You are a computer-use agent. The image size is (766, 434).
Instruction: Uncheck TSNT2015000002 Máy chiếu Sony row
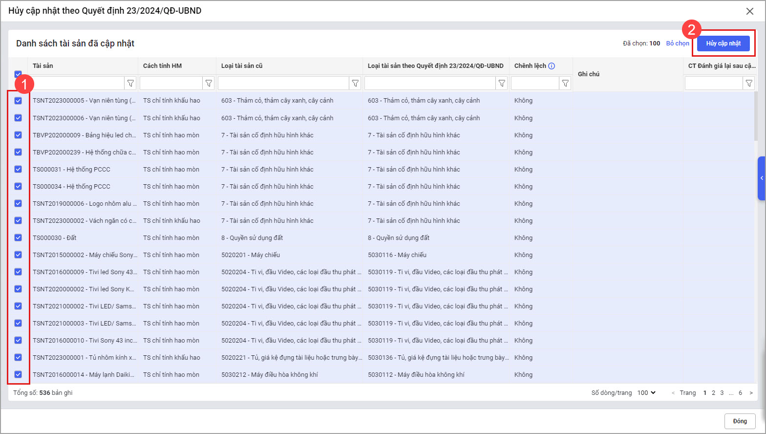click(x=18, y=255)
